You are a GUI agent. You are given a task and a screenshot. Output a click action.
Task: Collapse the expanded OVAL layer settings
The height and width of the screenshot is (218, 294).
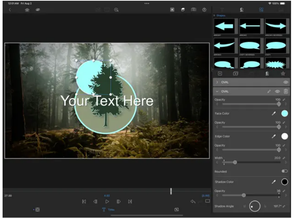217,91
